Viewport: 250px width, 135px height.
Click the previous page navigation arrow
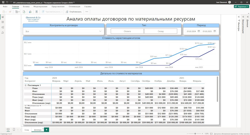click(x=18, y=130)
